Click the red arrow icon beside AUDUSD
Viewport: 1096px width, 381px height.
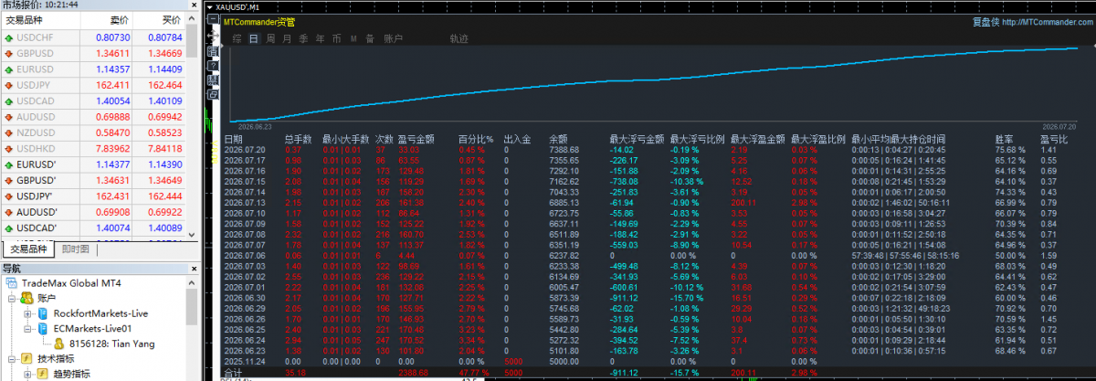pyautogui.click(x=8, y=118)
